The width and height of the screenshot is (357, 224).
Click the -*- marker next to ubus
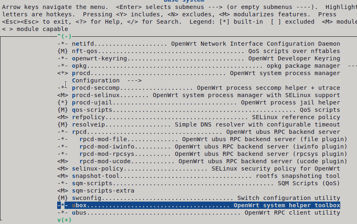pyautogui.click(x=62, y=213)
